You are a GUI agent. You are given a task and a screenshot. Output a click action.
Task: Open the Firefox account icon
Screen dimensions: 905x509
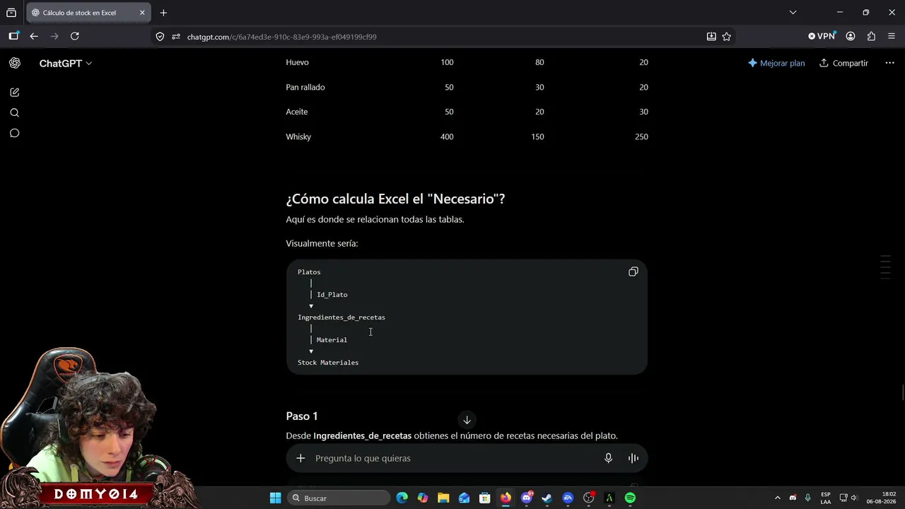[x=851, y=36]
